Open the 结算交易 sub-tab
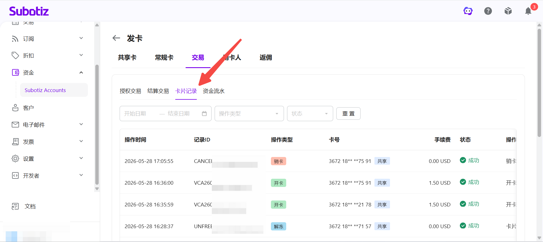543x242 pixels. pyautogui.click(x=158, y=91)
